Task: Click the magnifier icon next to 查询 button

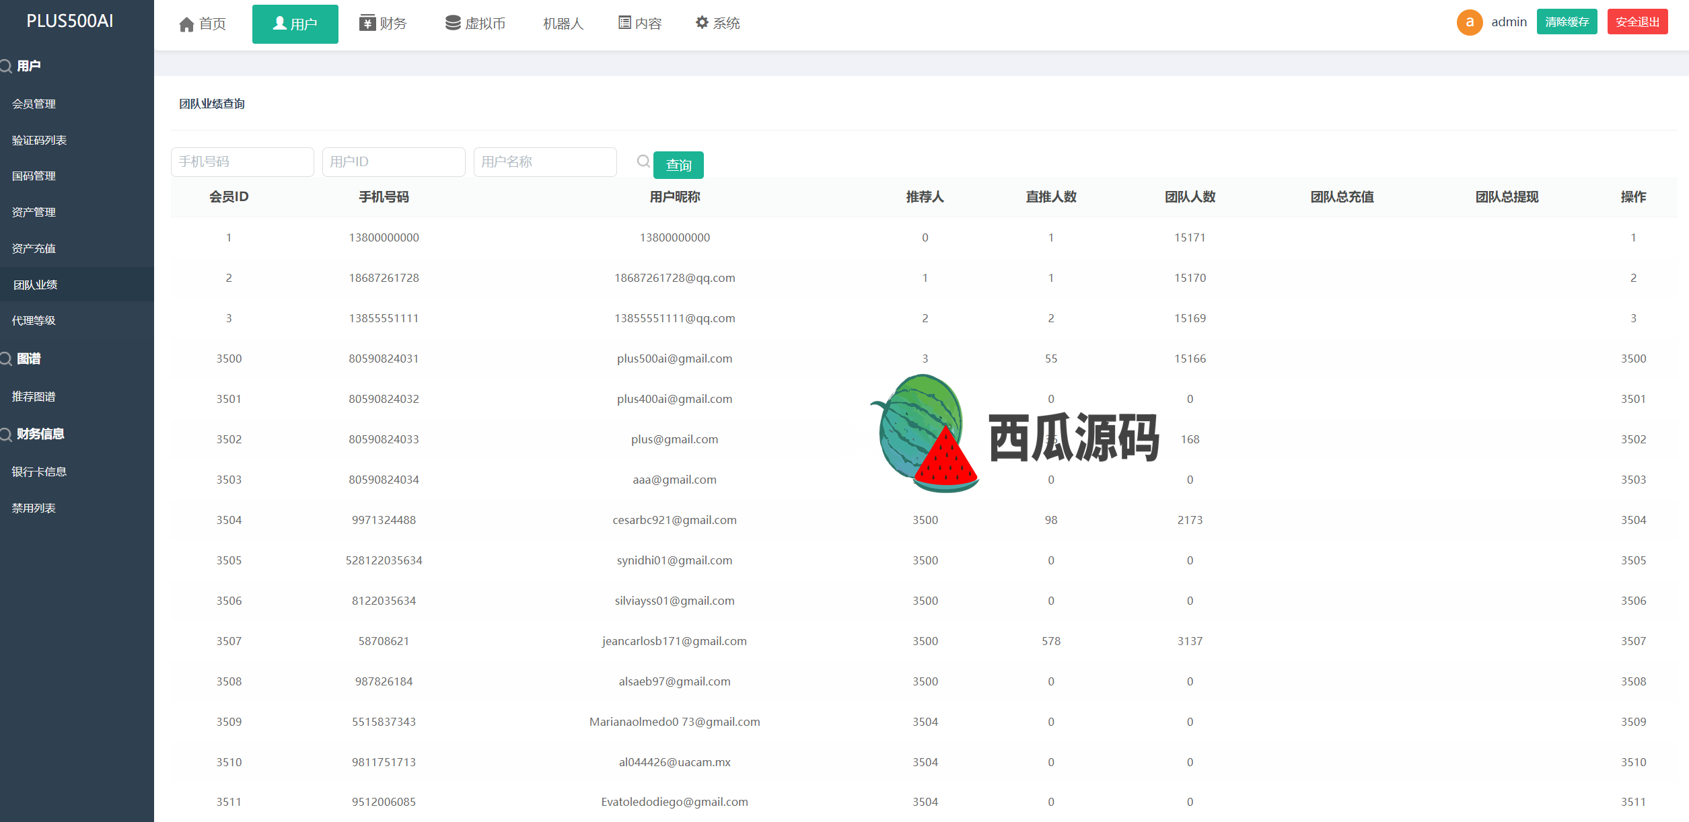Action: [643, 161]
